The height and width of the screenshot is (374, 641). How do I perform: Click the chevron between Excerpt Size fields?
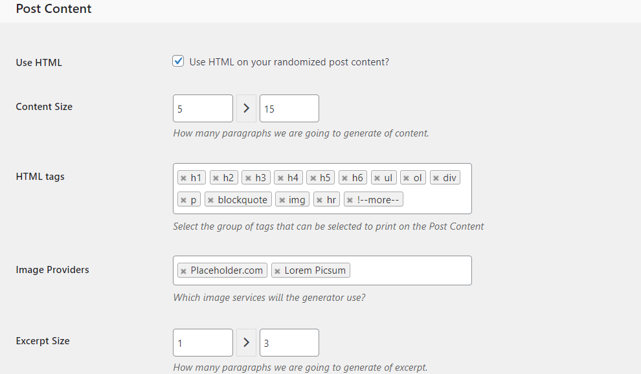[246, 342]
